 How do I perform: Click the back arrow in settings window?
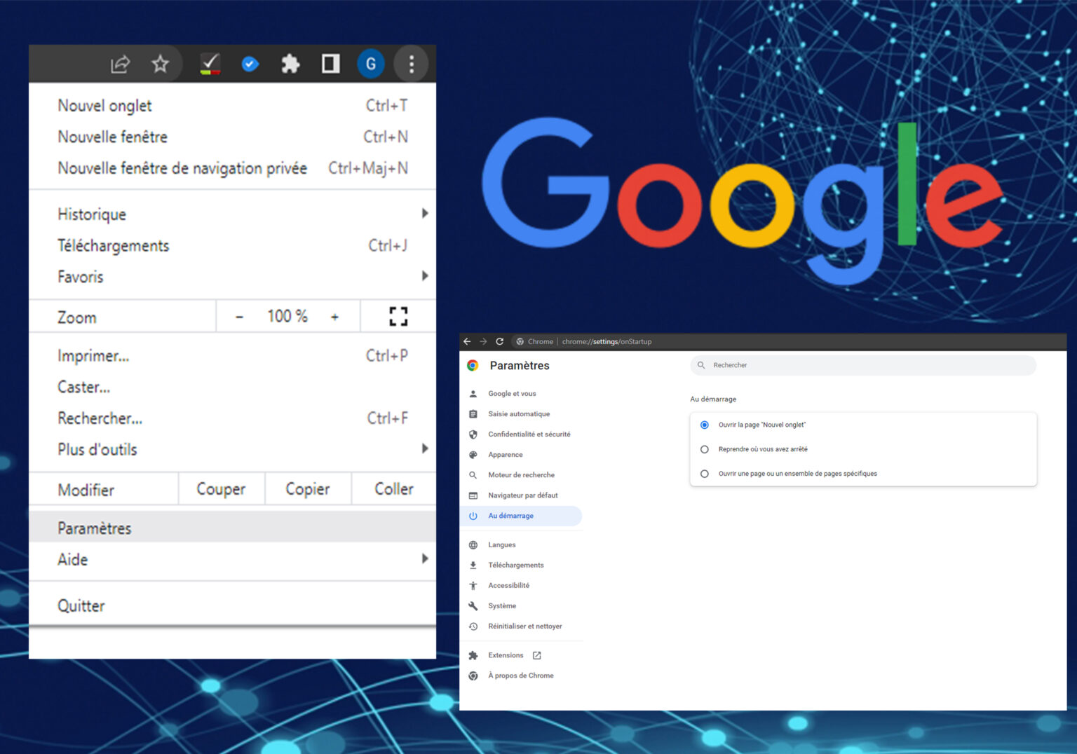[467, 342]
